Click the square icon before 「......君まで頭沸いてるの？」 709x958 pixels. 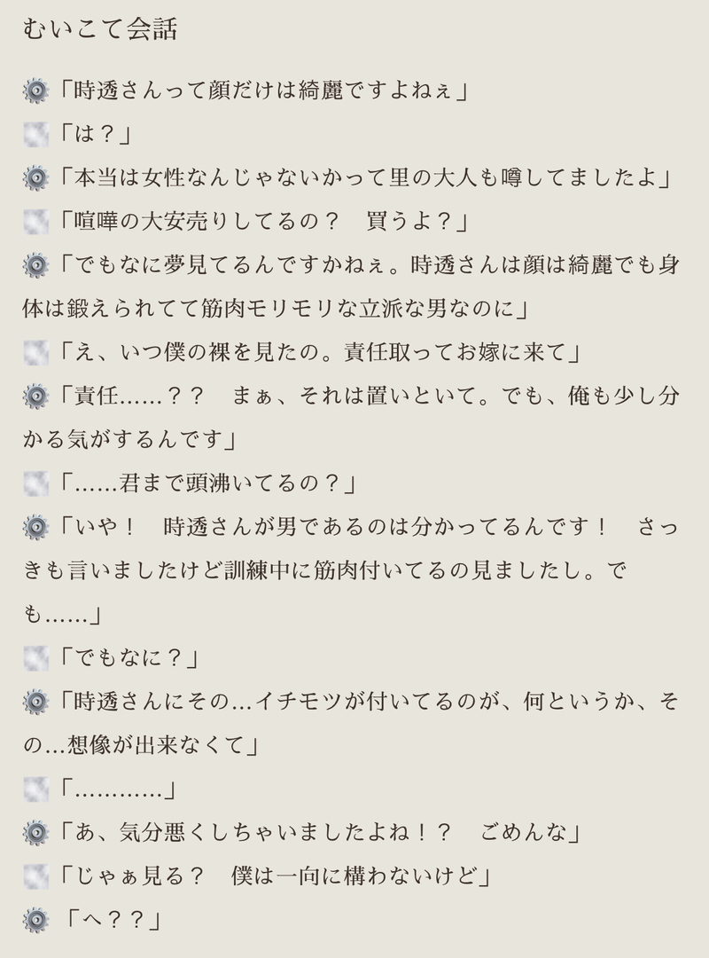35,483
